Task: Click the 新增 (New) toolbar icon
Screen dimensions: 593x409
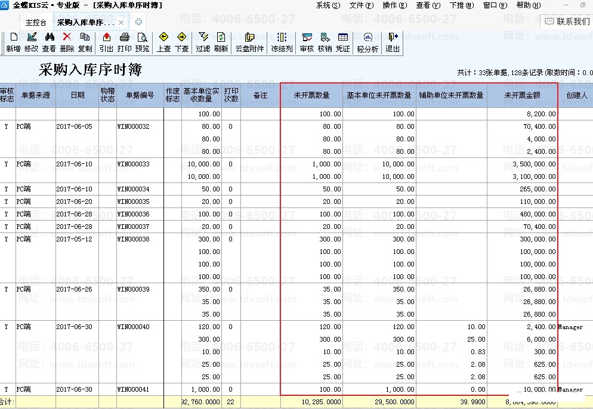Action: [14, 38]
